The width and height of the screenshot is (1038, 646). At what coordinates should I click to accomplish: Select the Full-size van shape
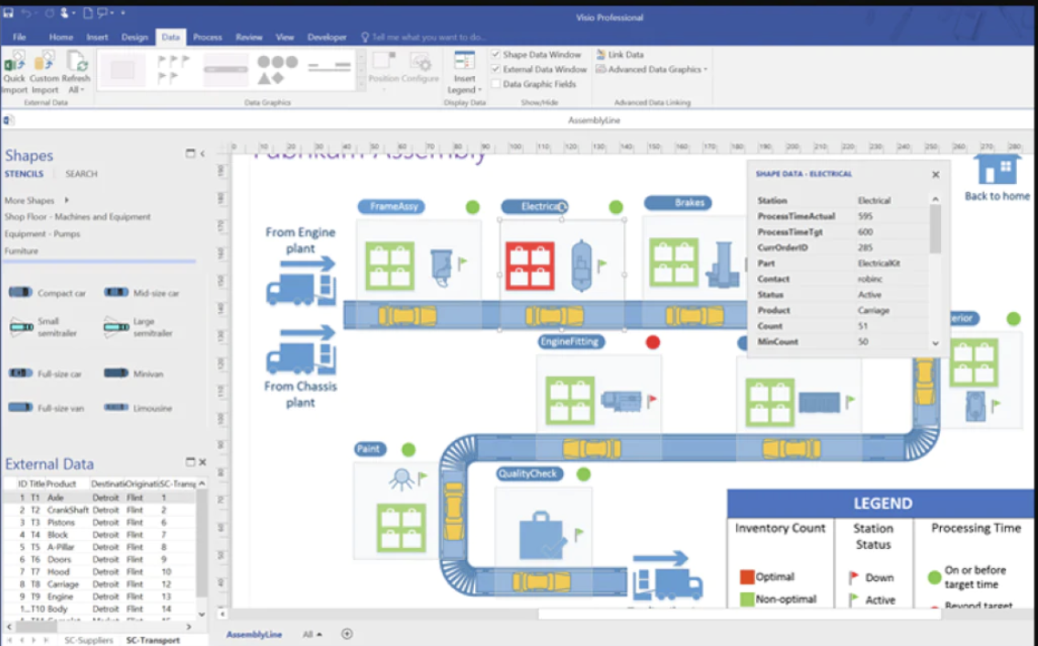(x=20, y=408)
